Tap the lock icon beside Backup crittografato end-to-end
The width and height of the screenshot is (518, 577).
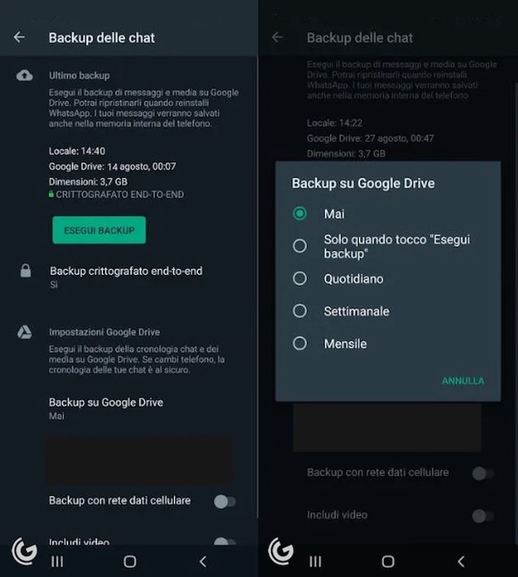tap(25, 271)
